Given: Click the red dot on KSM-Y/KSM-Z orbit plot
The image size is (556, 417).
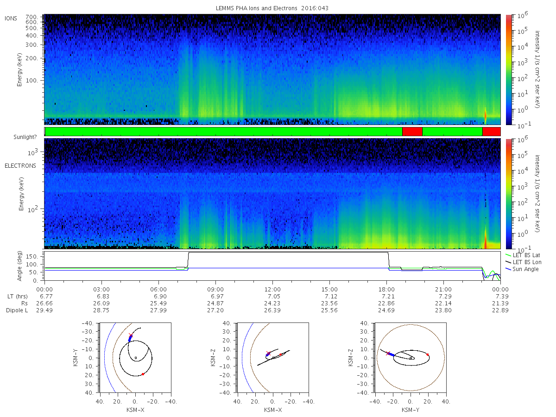Looking at the screenshot, I should click(428, 355).
